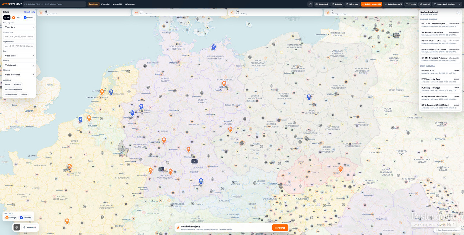The width and height of the screenshot is (464, 235).
Task: Open the Visi statusai status dropdown
Action: click(x=19, y=65)
